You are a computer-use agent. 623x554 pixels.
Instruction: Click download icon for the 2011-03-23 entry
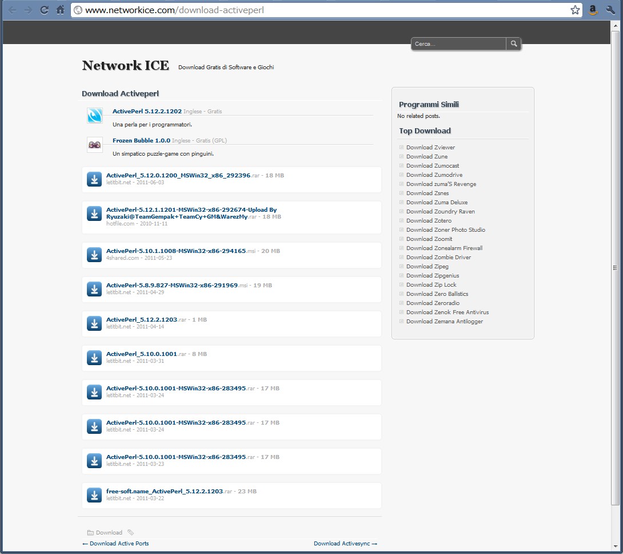[x=94, y=461]
